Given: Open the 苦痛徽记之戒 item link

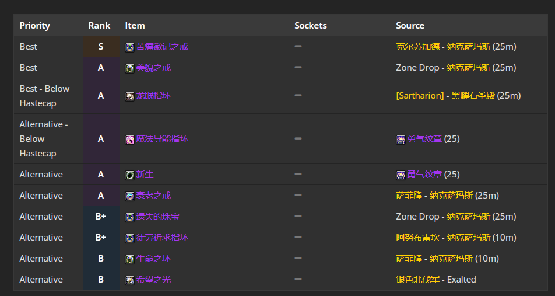Looking at the screenshot, I should point(162,47).
